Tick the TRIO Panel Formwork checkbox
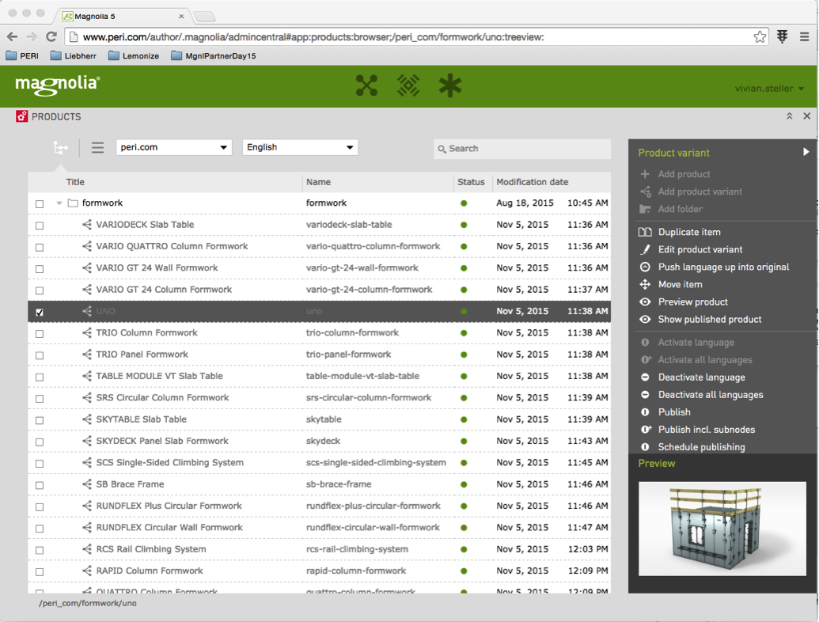 click(40, 355)
